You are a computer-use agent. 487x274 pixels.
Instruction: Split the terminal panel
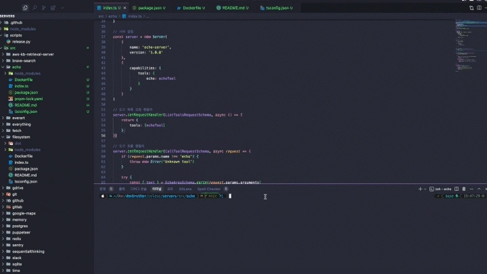tap(457, 189)
